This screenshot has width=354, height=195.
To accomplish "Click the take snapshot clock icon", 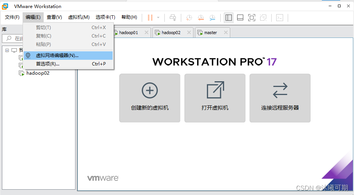I will tap(189, 18).
